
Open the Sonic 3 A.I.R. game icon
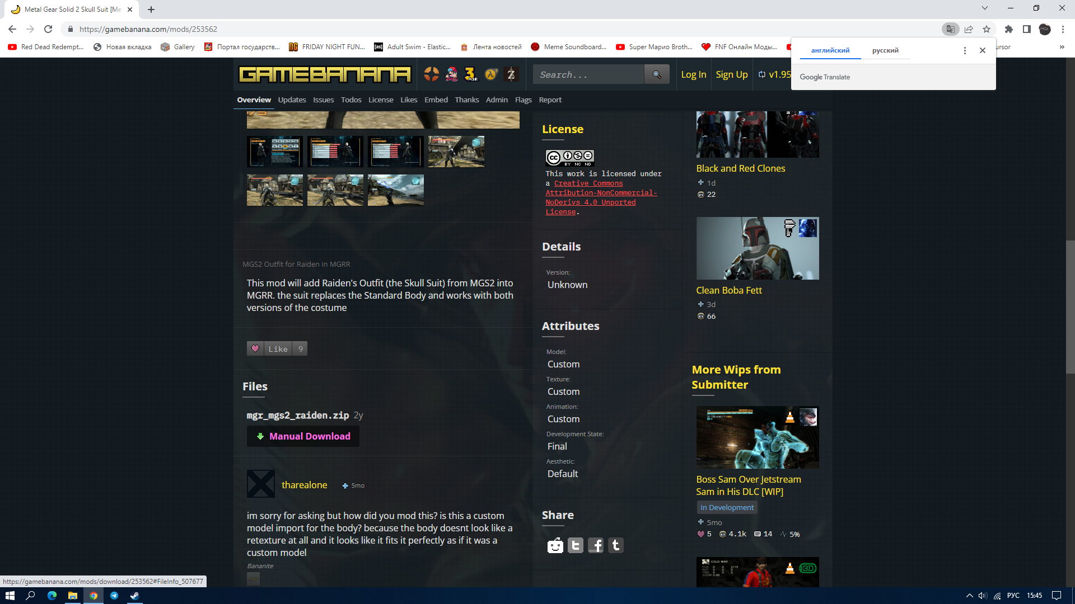click(x=471, y=74)
